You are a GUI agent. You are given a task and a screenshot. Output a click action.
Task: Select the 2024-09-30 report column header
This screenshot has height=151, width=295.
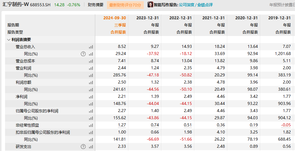(x=115, y=18)
